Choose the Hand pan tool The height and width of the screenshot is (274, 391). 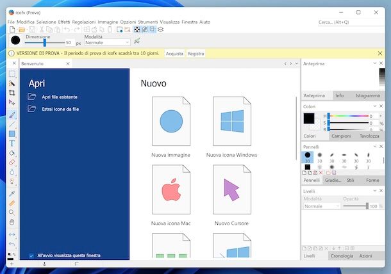tap(12, 222)
